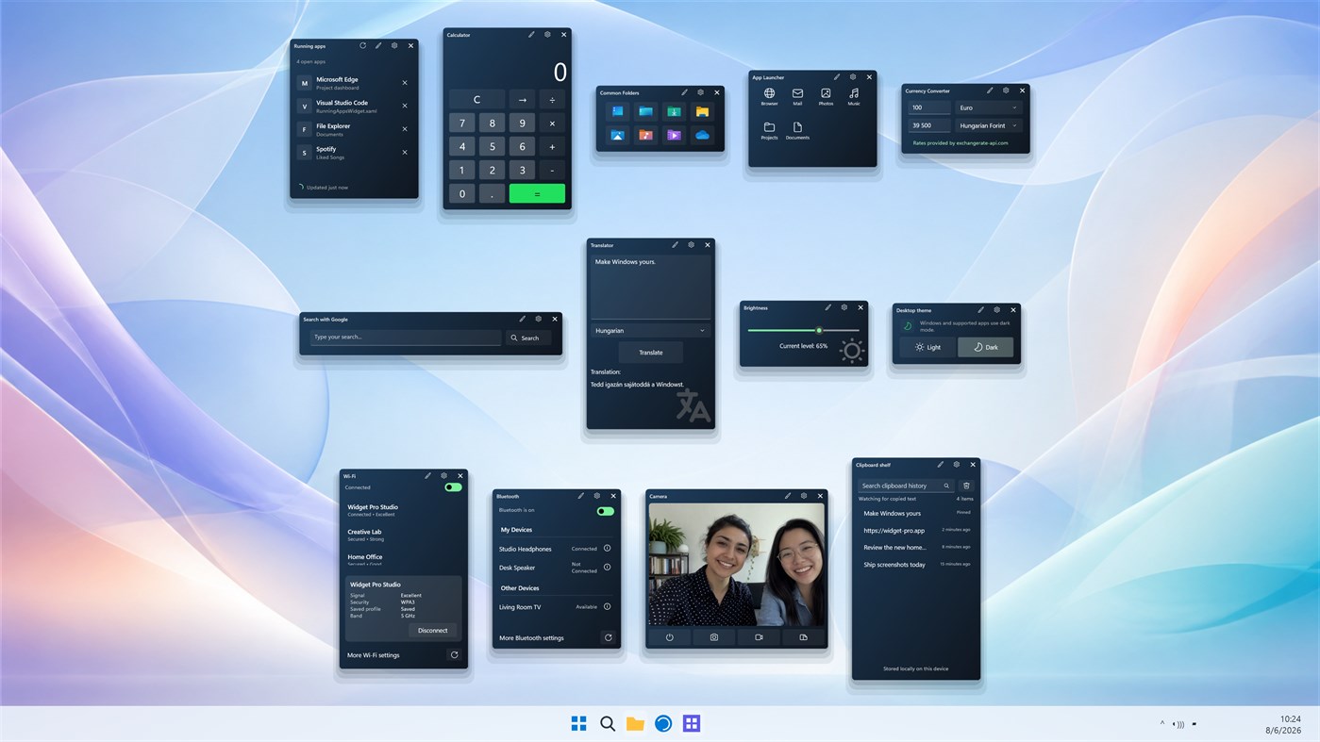The width and height of the screenshot is (1320, 742).
Task: Open Photos in the App Launcher widget
Action: coord(826,96)
